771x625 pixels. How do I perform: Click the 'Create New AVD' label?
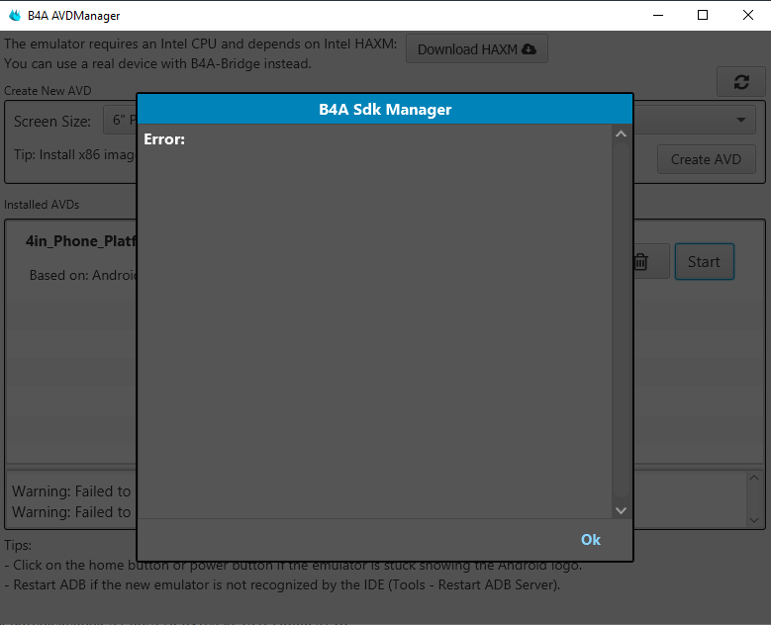point(48,91)
